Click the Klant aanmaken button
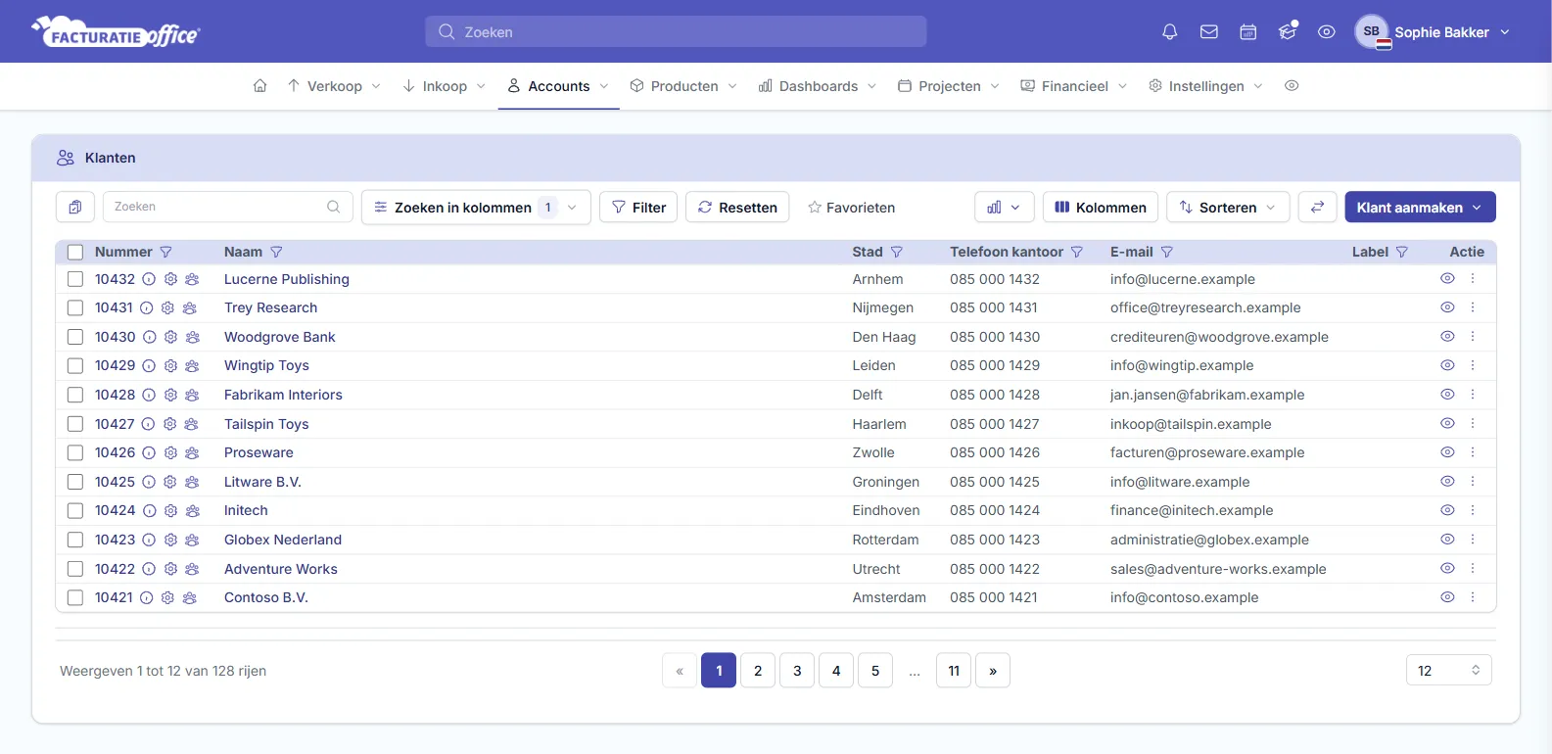Viewport: 1552px width, 754px height. click(x=1420, y=207)
